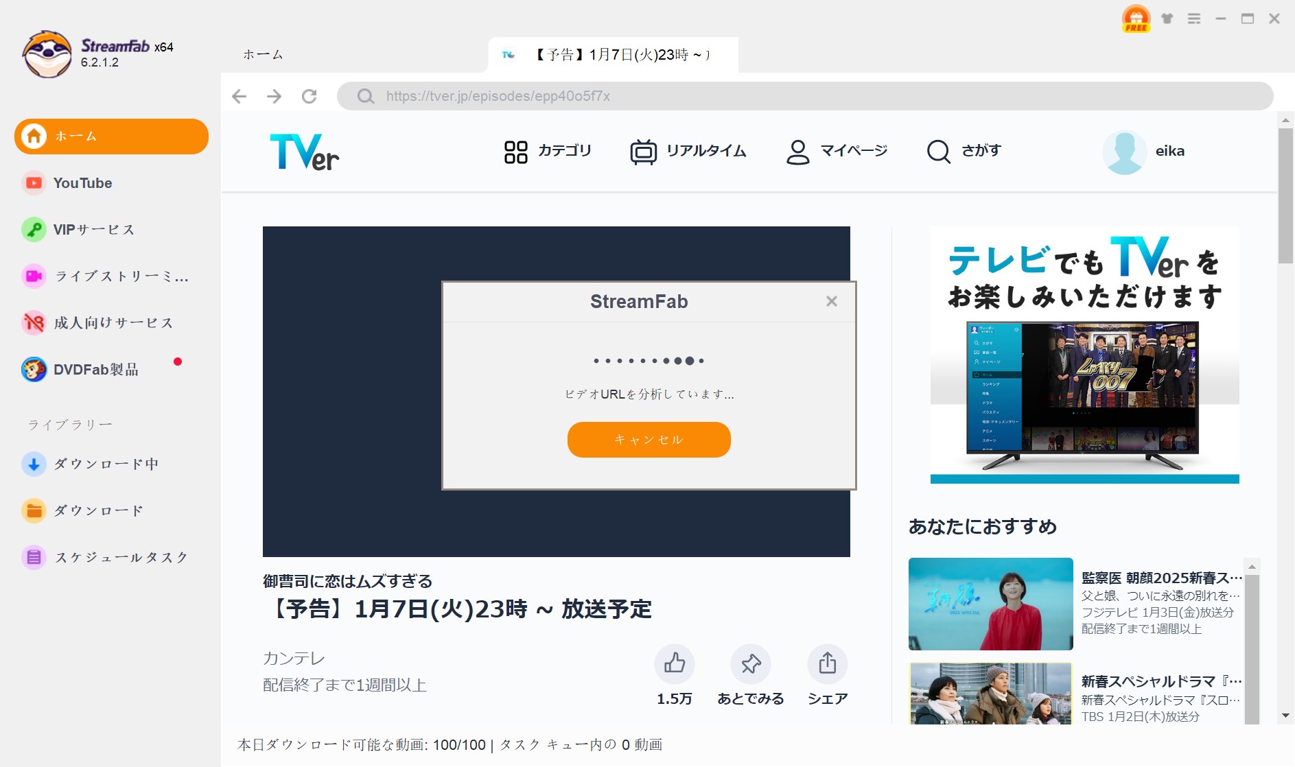Share the video with シェア icon
The height and width of the screenshot is (767, 1295).
[x=828, y=663]
